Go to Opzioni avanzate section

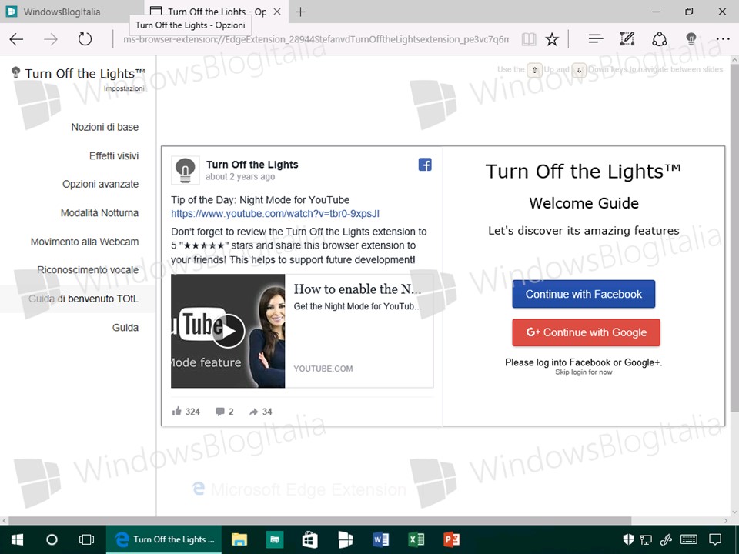pos(100,184)
